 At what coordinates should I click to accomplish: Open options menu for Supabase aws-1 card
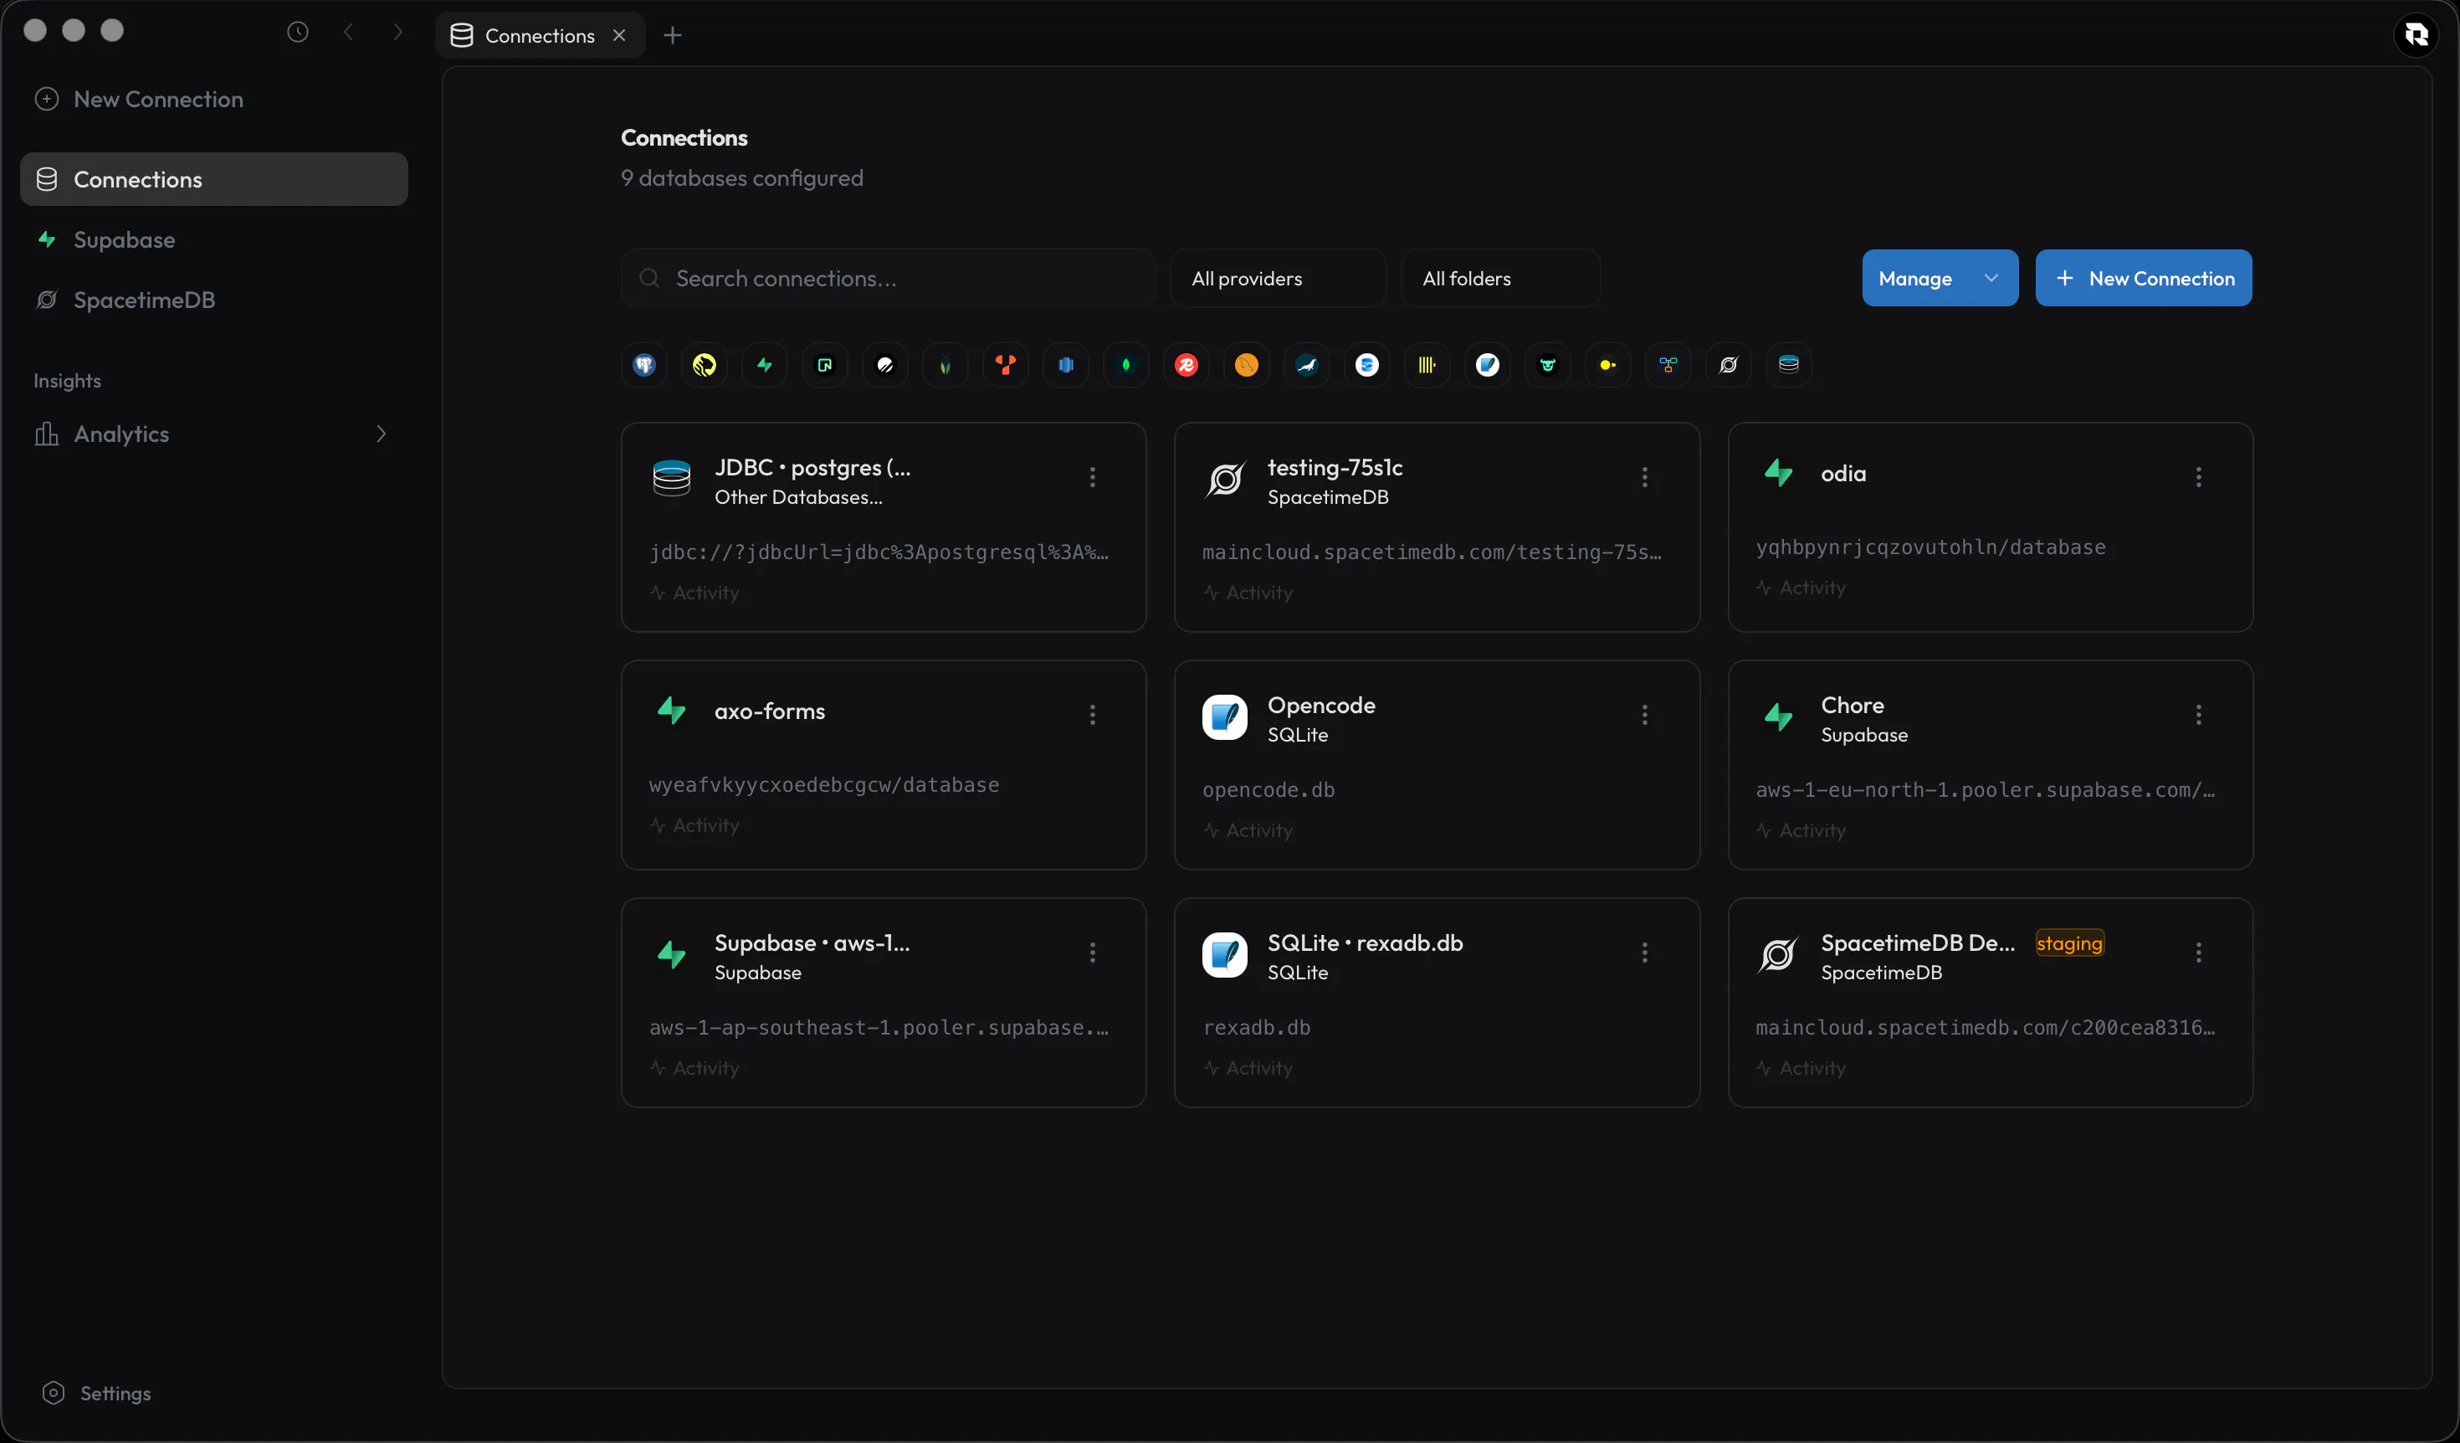click(x=1093, y=952)
